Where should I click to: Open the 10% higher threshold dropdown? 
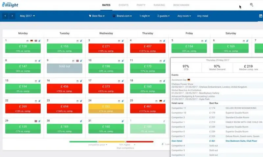pyautogui.click(x=127, y=145)
